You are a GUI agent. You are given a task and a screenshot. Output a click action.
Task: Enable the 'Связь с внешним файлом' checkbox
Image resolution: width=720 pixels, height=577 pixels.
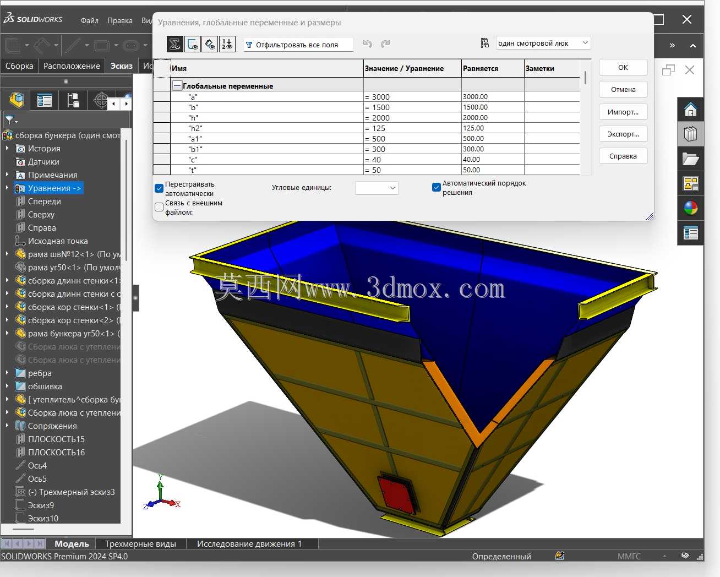click(x=159, y=207)
